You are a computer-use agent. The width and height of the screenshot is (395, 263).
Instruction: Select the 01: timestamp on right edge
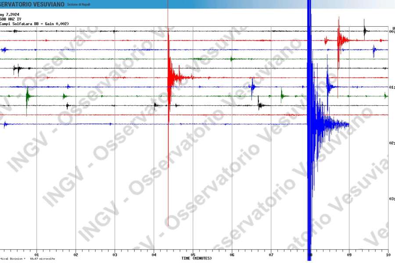392,87
